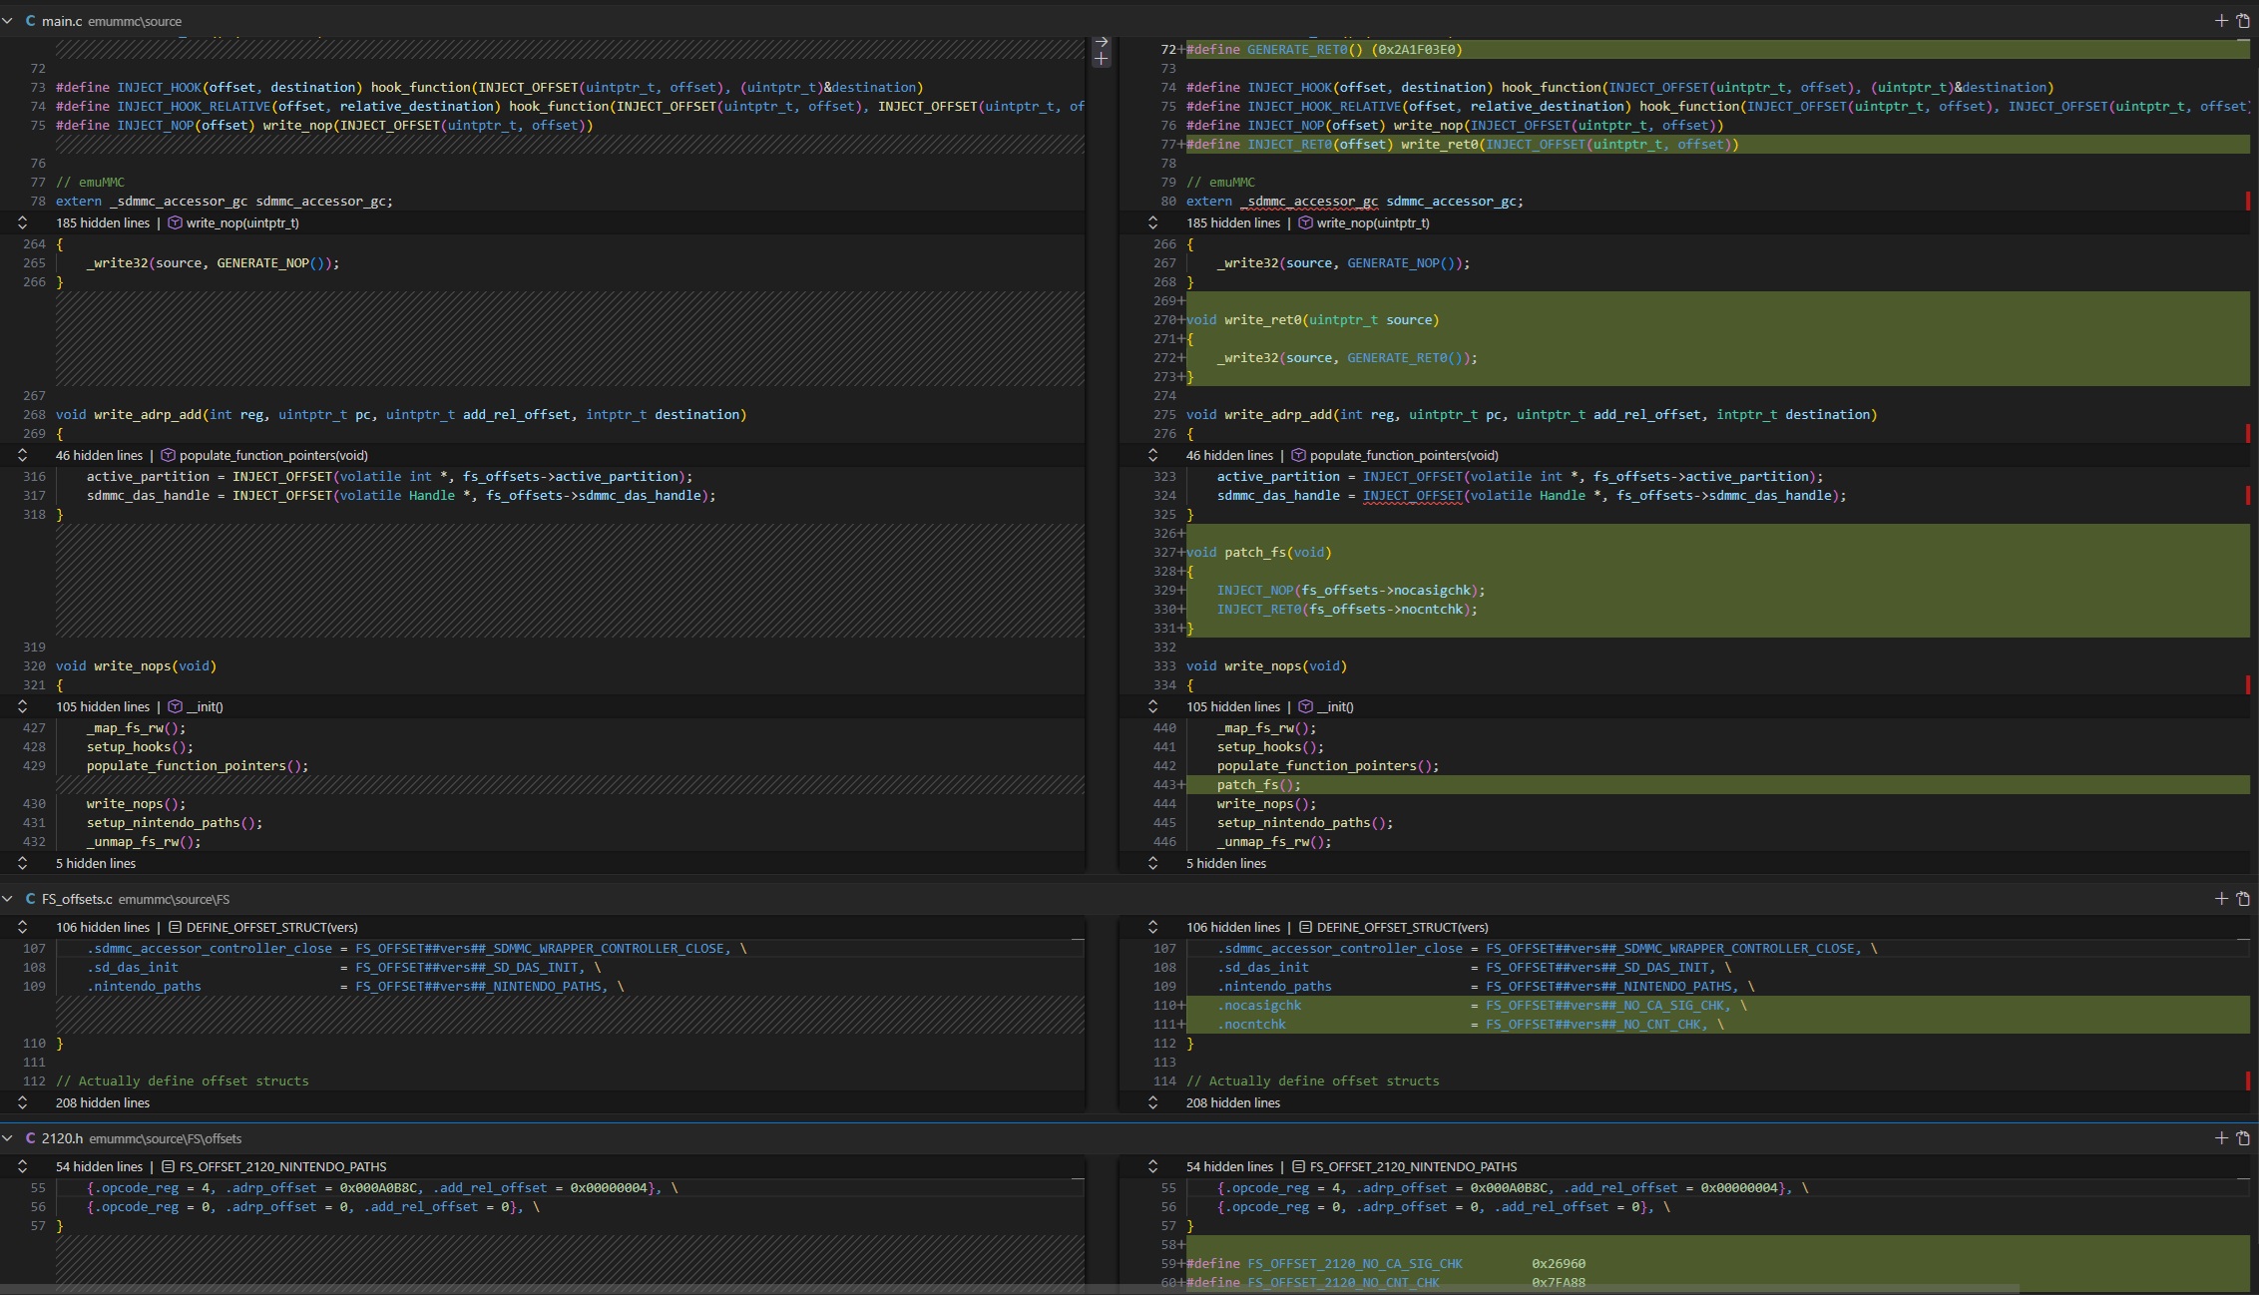Click write_nop symbol cube icon in modified pane
Screen dimensions: 2259x1295
coord(1305,222)
